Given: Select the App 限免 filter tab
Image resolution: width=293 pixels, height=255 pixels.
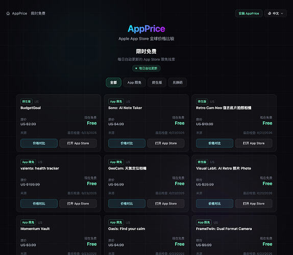Looking at the screenshot, I should click(x=134, y=83).
